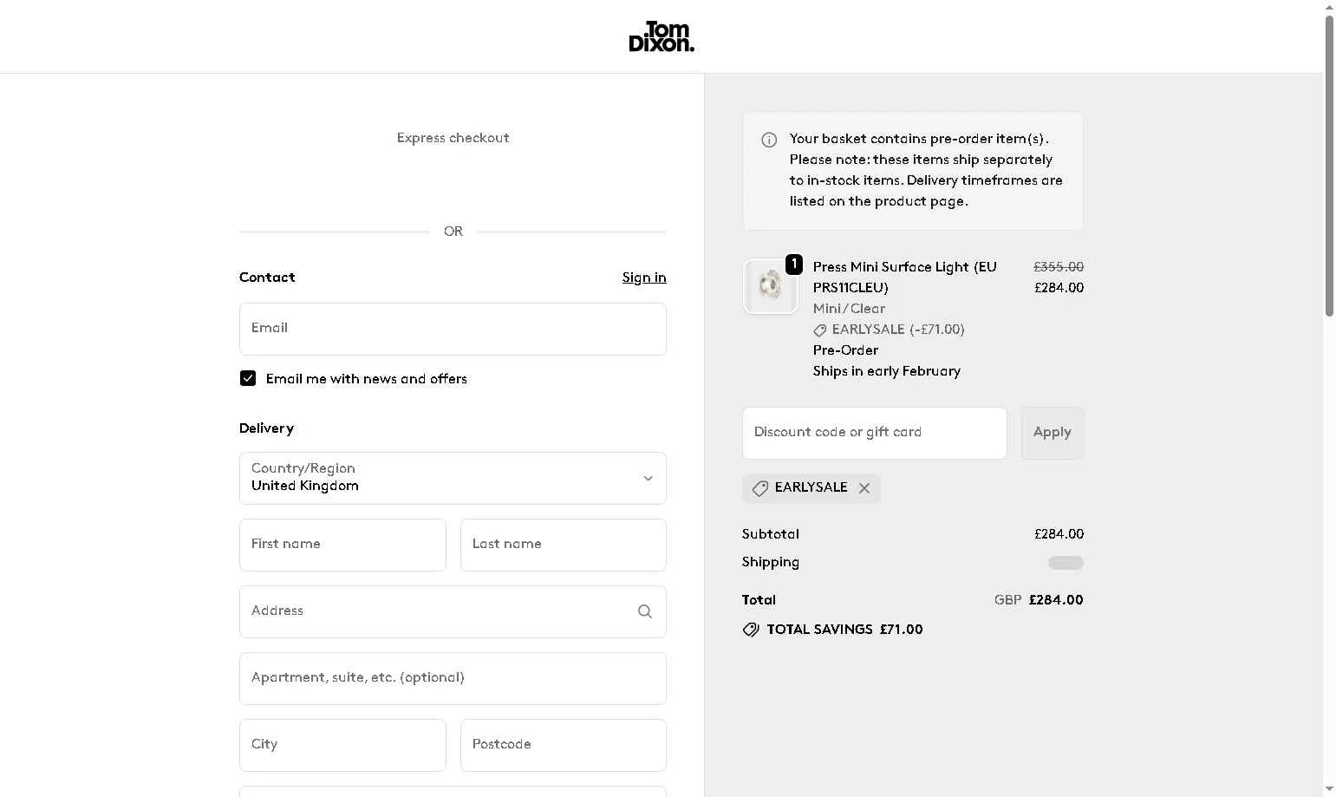The image size is (1336, 797).
Task: Remove the EARLYSALE discount code with the X
Action: [864, 488]
